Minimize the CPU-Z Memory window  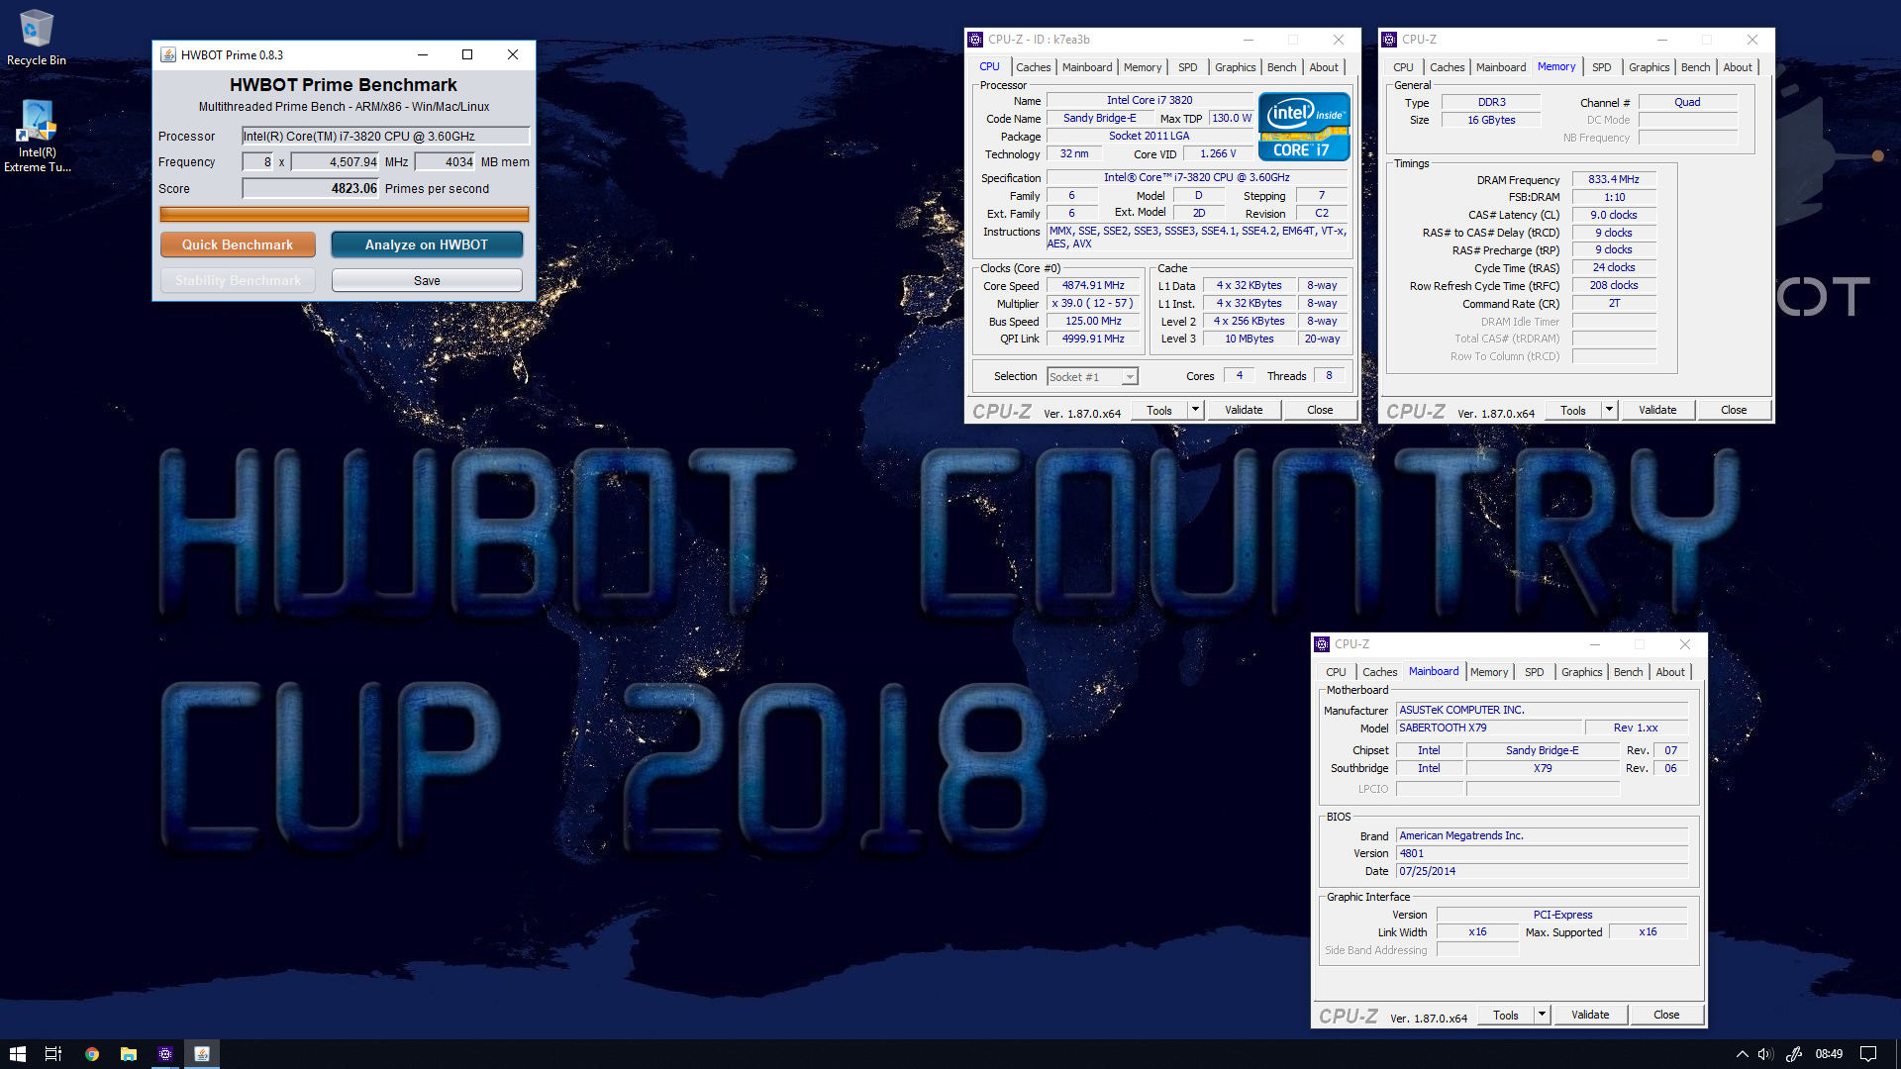click(x=1662, y=40)
